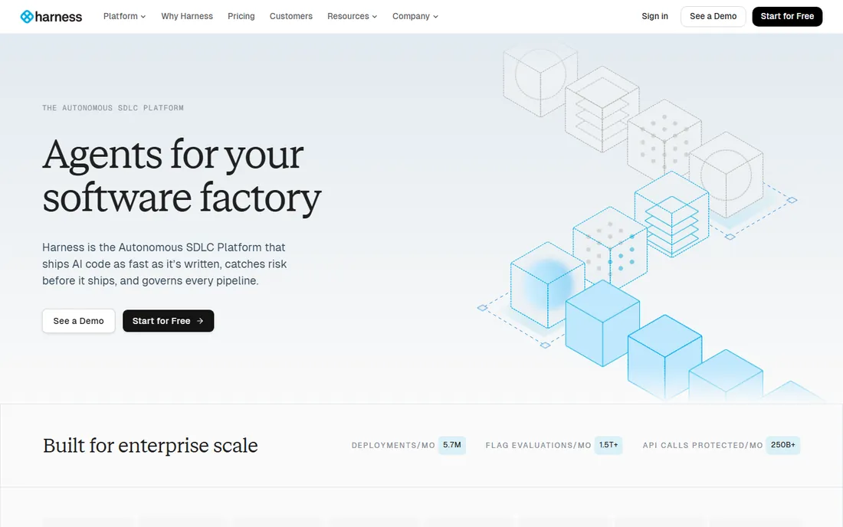This screenshot has width=843, height=527.
Task: Click the "5.7M" stat badge
Action: [452, 445]
